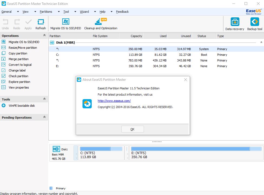The height and width of the screenshot is (195, 264).
Task: Sort by Used column header
Action: click(156, 36)
